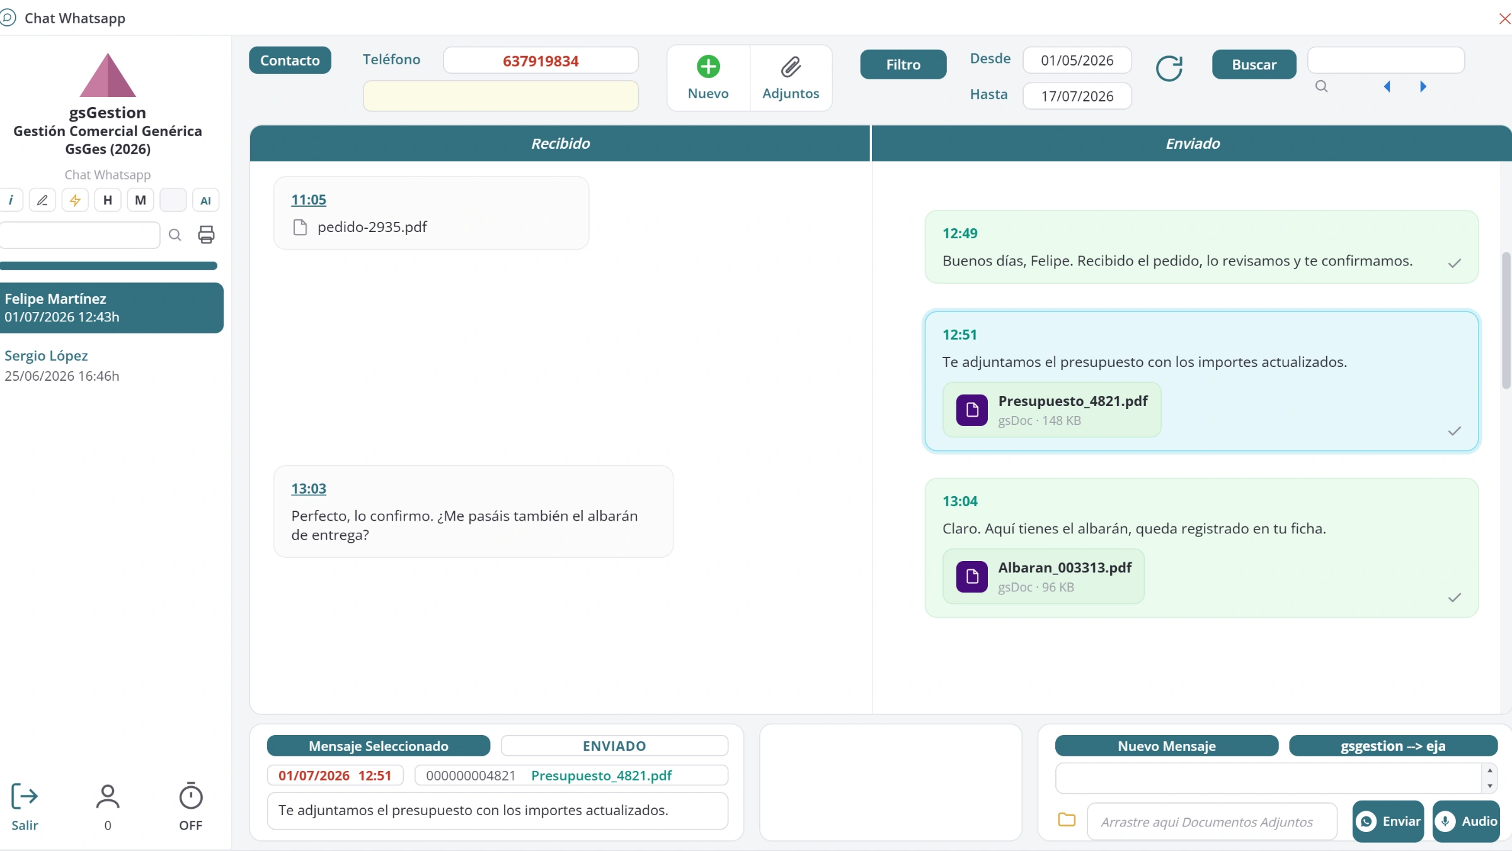Click Nuevo Mensaje header button
This screenshot has width=1512, height=851.
1167,746
